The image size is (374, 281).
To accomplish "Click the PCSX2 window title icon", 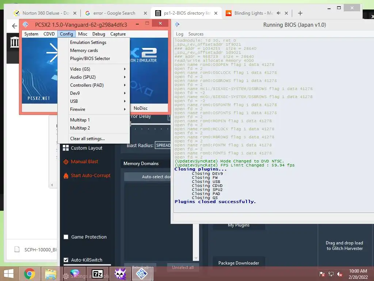I will (26, 25).
